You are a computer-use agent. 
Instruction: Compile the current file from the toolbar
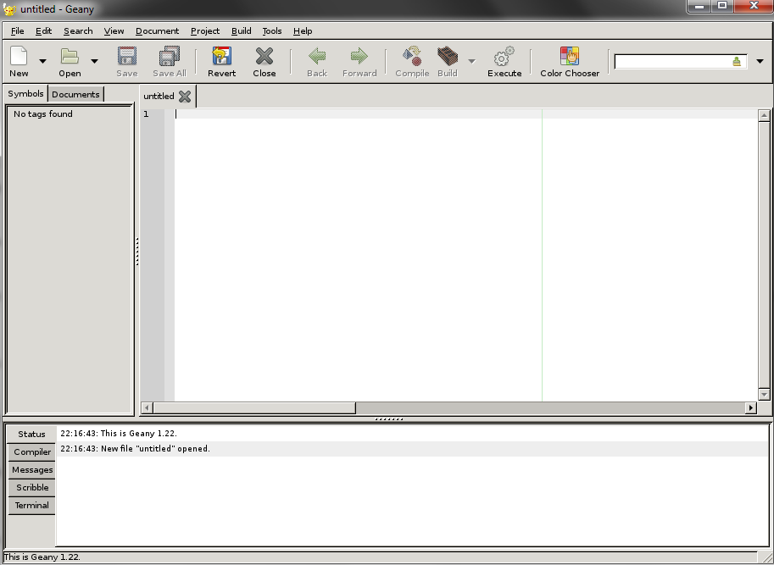tap(411, 59)
